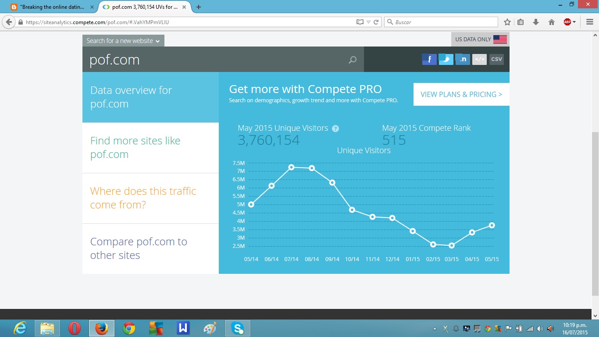The height and width of the screenshot is (337, 599).
Task: Switch to Skype on the taskbar
Action: click(x=238, y=328)
